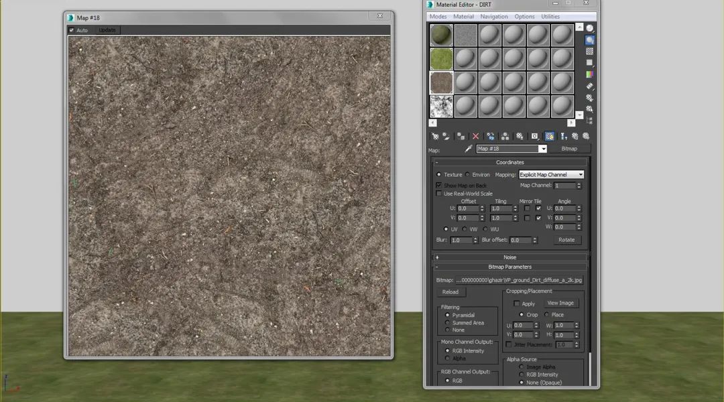Enable the Use Real-World Scale checkbox

pyautogui.click(x=439, y=194)
